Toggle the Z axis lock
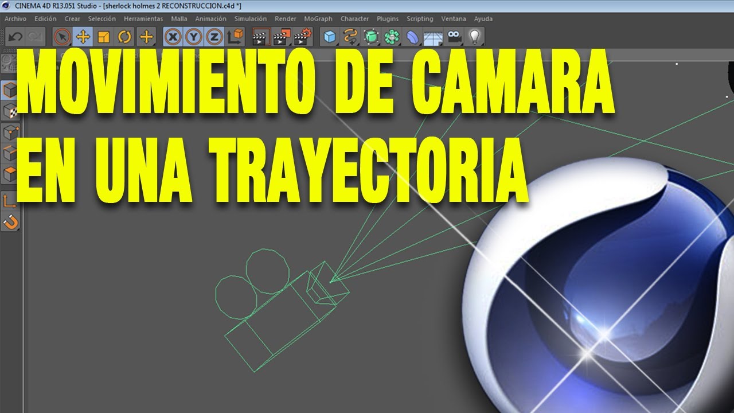Image resolution: width=734 pixels, height=413 pixels. [x=214, y=37]
